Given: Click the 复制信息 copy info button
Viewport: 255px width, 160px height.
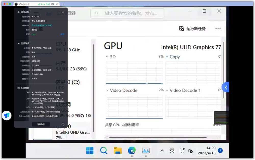Looking at the screenshot, I should (41, 124).
